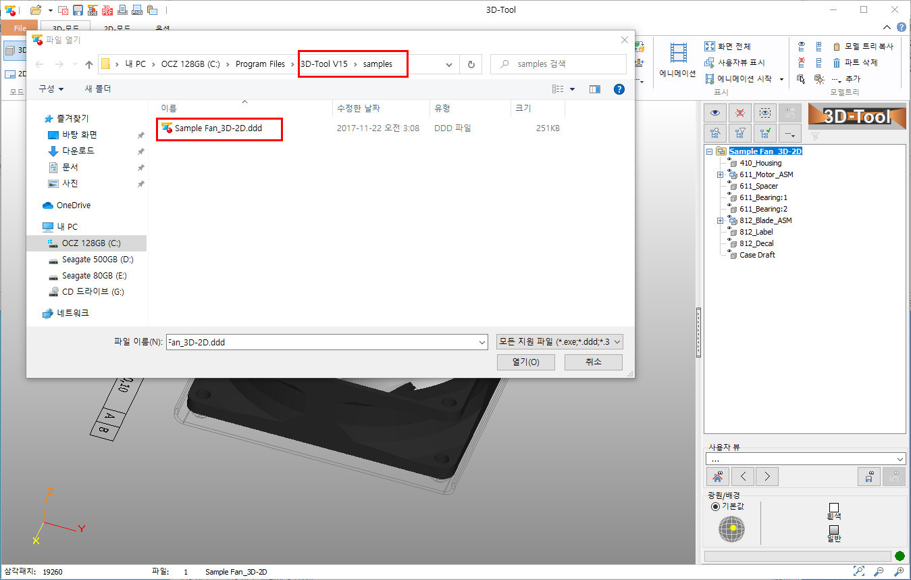Toggle visibility eye of 812_Label
This screenshot has width=911, height=580.
730,229
